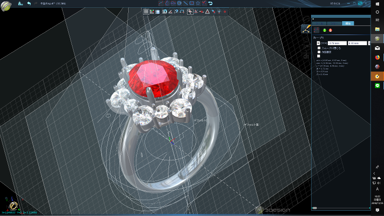Click the blue return arrow in top toolbar

[210, 3]
